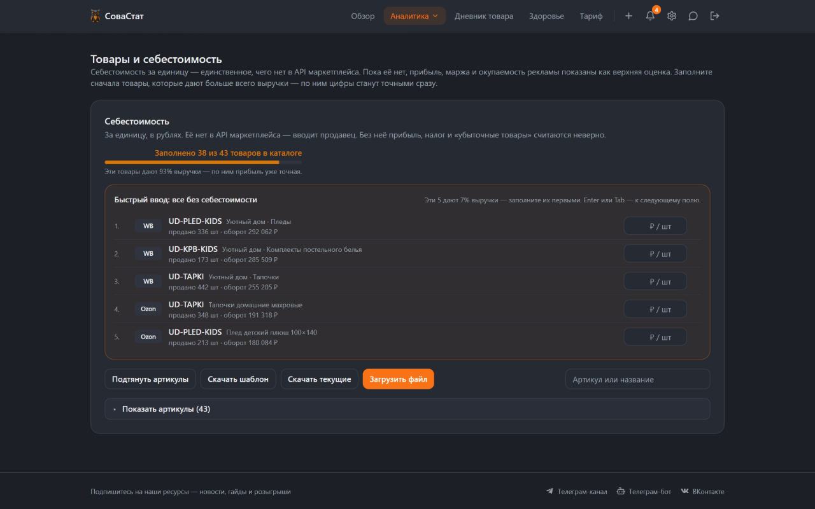Click the text 'Заполнено 38 из 43 товаров в каталоге'
Image resolution: width=815 pixels, height=509 pixels.
coord(228,153)
